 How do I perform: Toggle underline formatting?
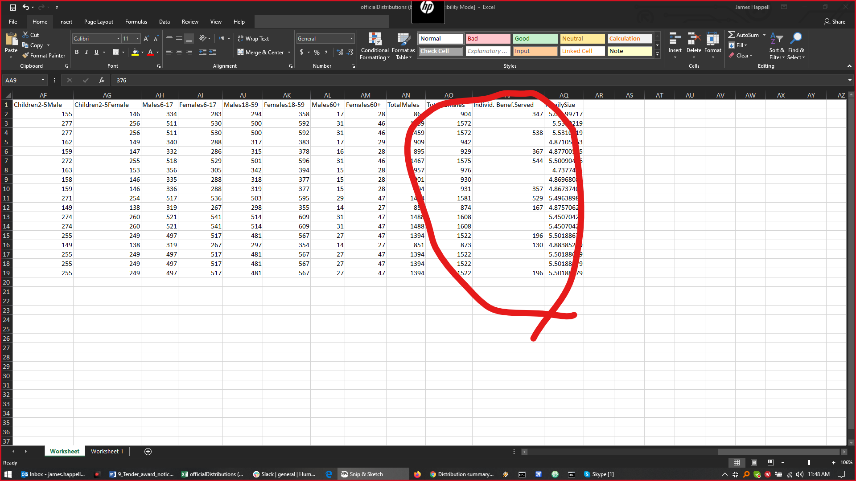coord(96,52)
